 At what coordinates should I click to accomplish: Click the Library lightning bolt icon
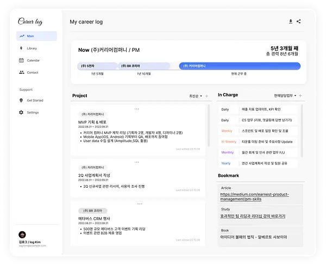pyautogui.click(x=21, y=48)
